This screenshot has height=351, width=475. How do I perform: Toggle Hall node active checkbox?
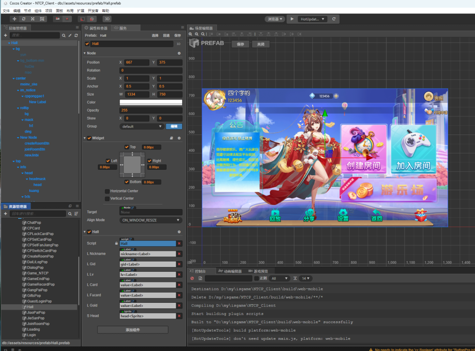coord(87,44)
